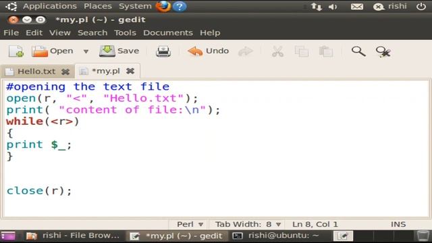Click the blue Help question-mark icon

point(180,6)
